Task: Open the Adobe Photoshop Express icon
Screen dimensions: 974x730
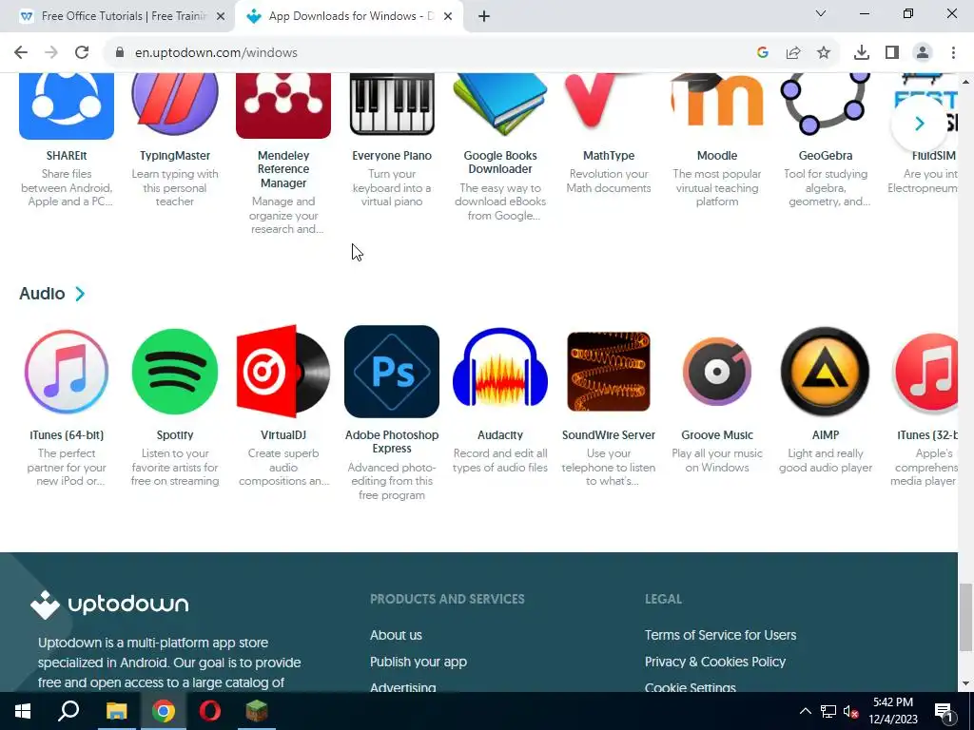Action: (x=392, y=372)
